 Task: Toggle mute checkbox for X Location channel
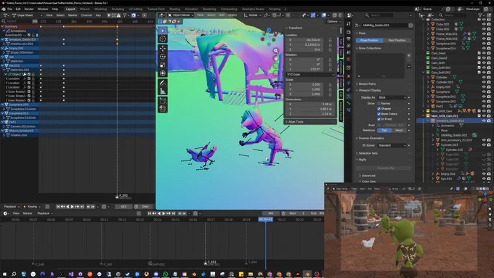pos(29,78)
